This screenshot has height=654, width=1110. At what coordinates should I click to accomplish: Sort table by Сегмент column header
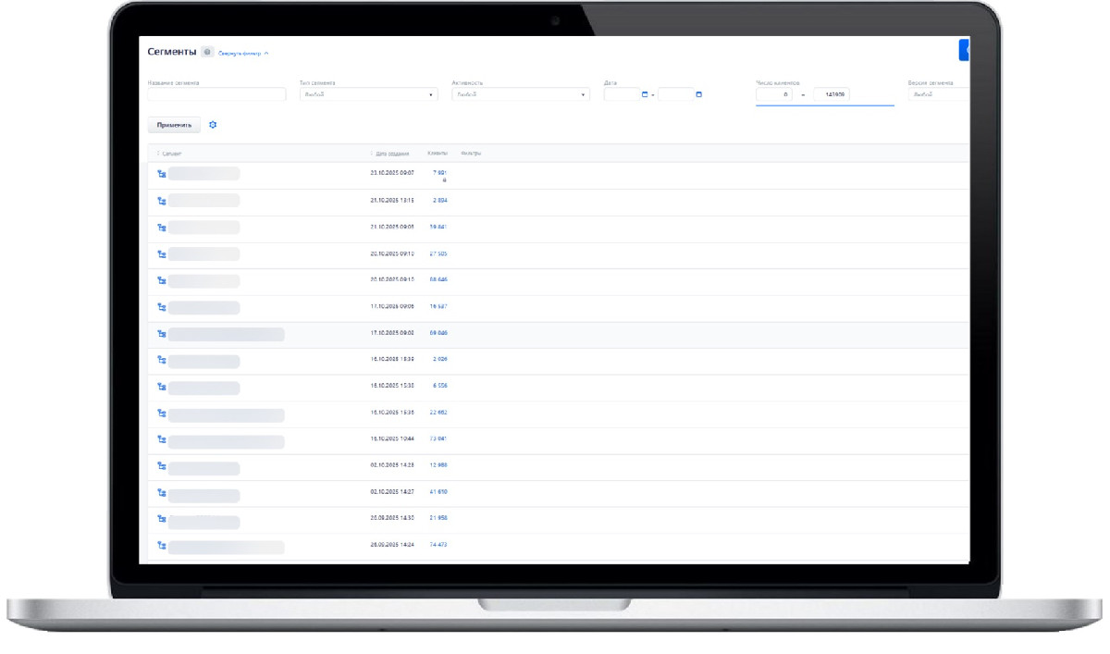pos(171,154)
